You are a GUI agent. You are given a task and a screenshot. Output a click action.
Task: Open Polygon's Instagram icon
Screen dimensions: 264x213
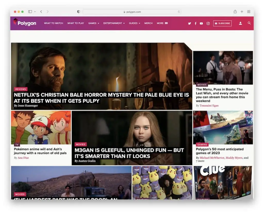(208, 23)
